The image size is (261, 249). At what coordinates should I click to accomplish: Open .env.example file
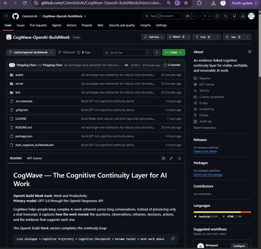pyautogui.click(x=24, y=101)
